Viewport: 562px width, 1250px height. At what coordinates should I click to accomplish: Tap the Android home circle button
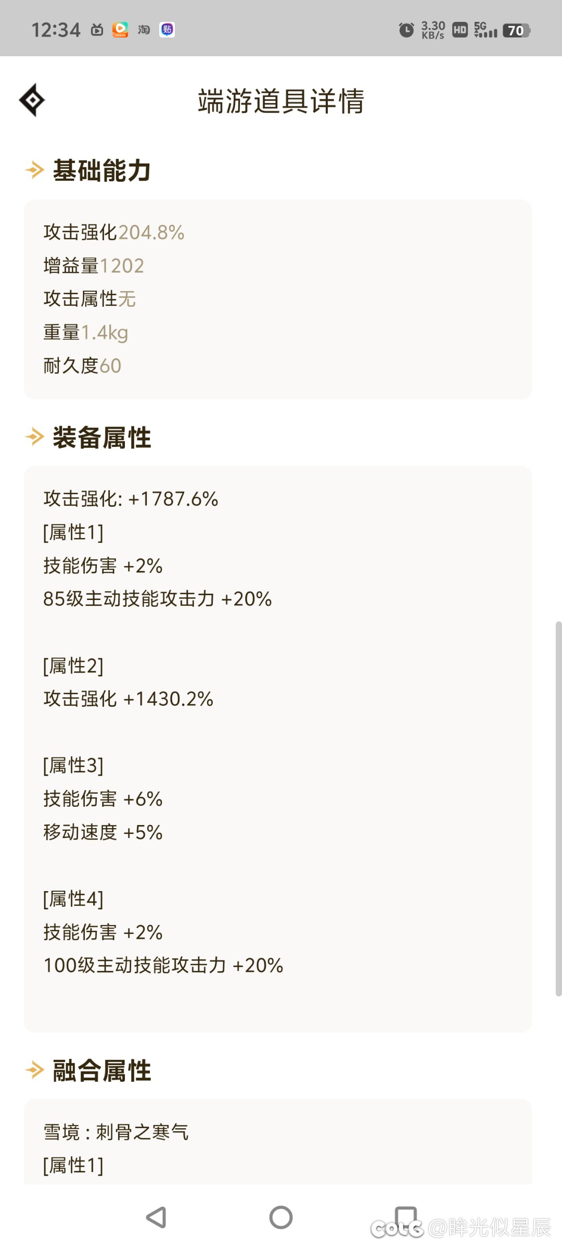coord(281,1217)
